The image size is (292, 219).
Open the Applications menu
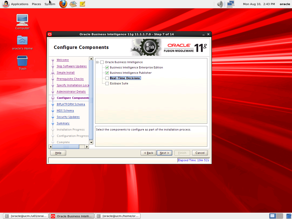20,4
